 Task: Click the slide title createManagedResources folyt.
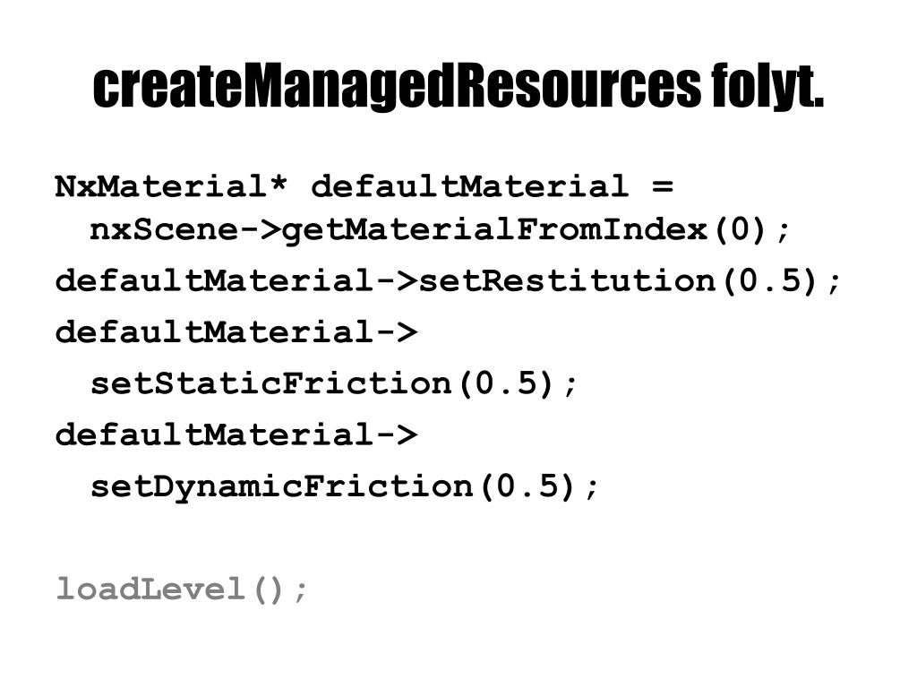click(458, 88)
